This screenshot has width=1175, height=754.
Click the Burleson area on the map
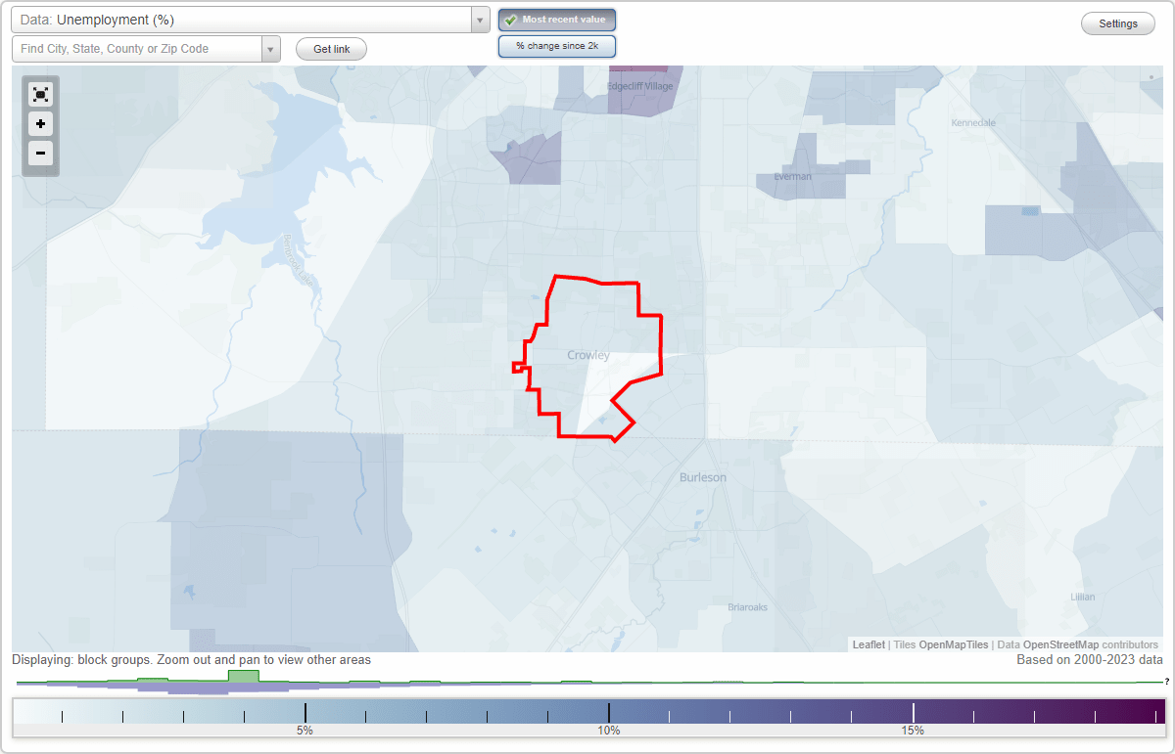(x=703, y=477)
